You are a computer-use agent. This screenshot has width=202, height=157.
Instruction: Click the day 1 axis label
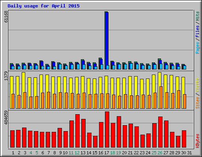pos(13,153)
